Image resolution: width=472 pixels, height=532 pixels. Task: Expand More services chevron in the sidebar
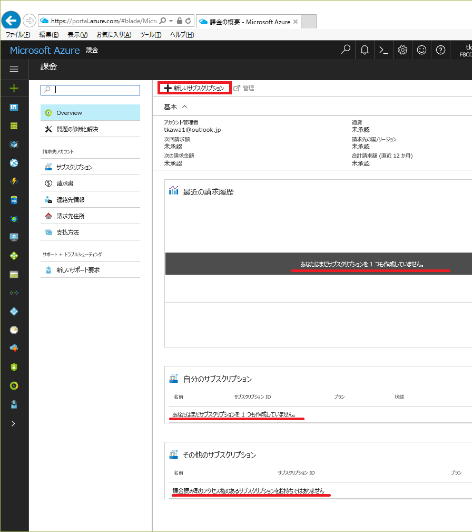click(x=13, y=423)
